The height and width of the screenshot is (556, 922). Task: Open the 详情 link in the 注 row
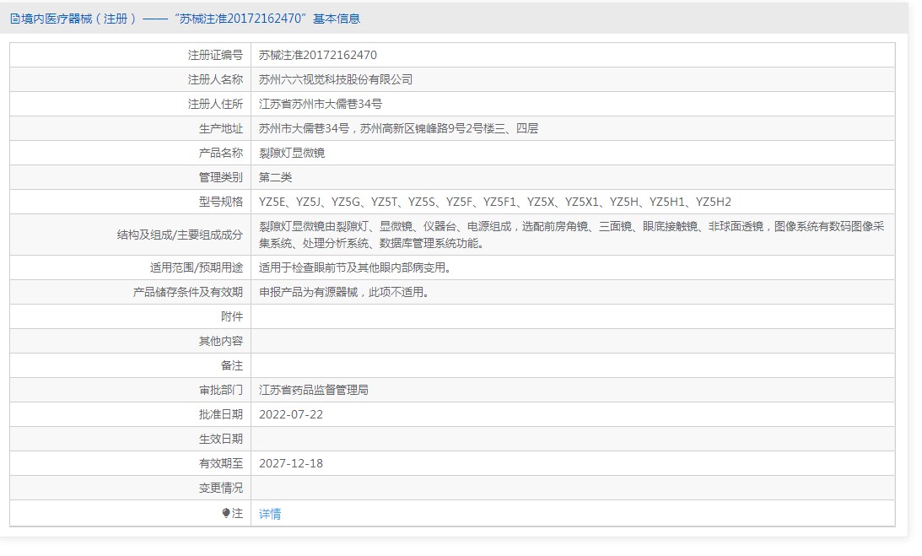tap(270, 514)
